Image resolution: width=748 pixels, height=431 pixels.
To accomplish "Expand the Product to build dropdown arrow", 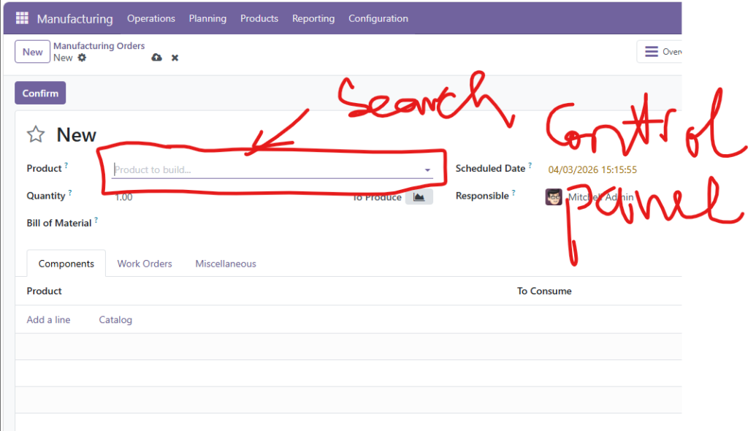I will 427,170.
